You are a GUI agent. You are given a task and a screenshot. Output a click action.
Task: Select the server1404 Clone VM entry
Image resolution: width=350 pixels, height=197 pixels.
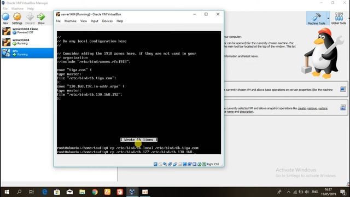coord(27,31)
